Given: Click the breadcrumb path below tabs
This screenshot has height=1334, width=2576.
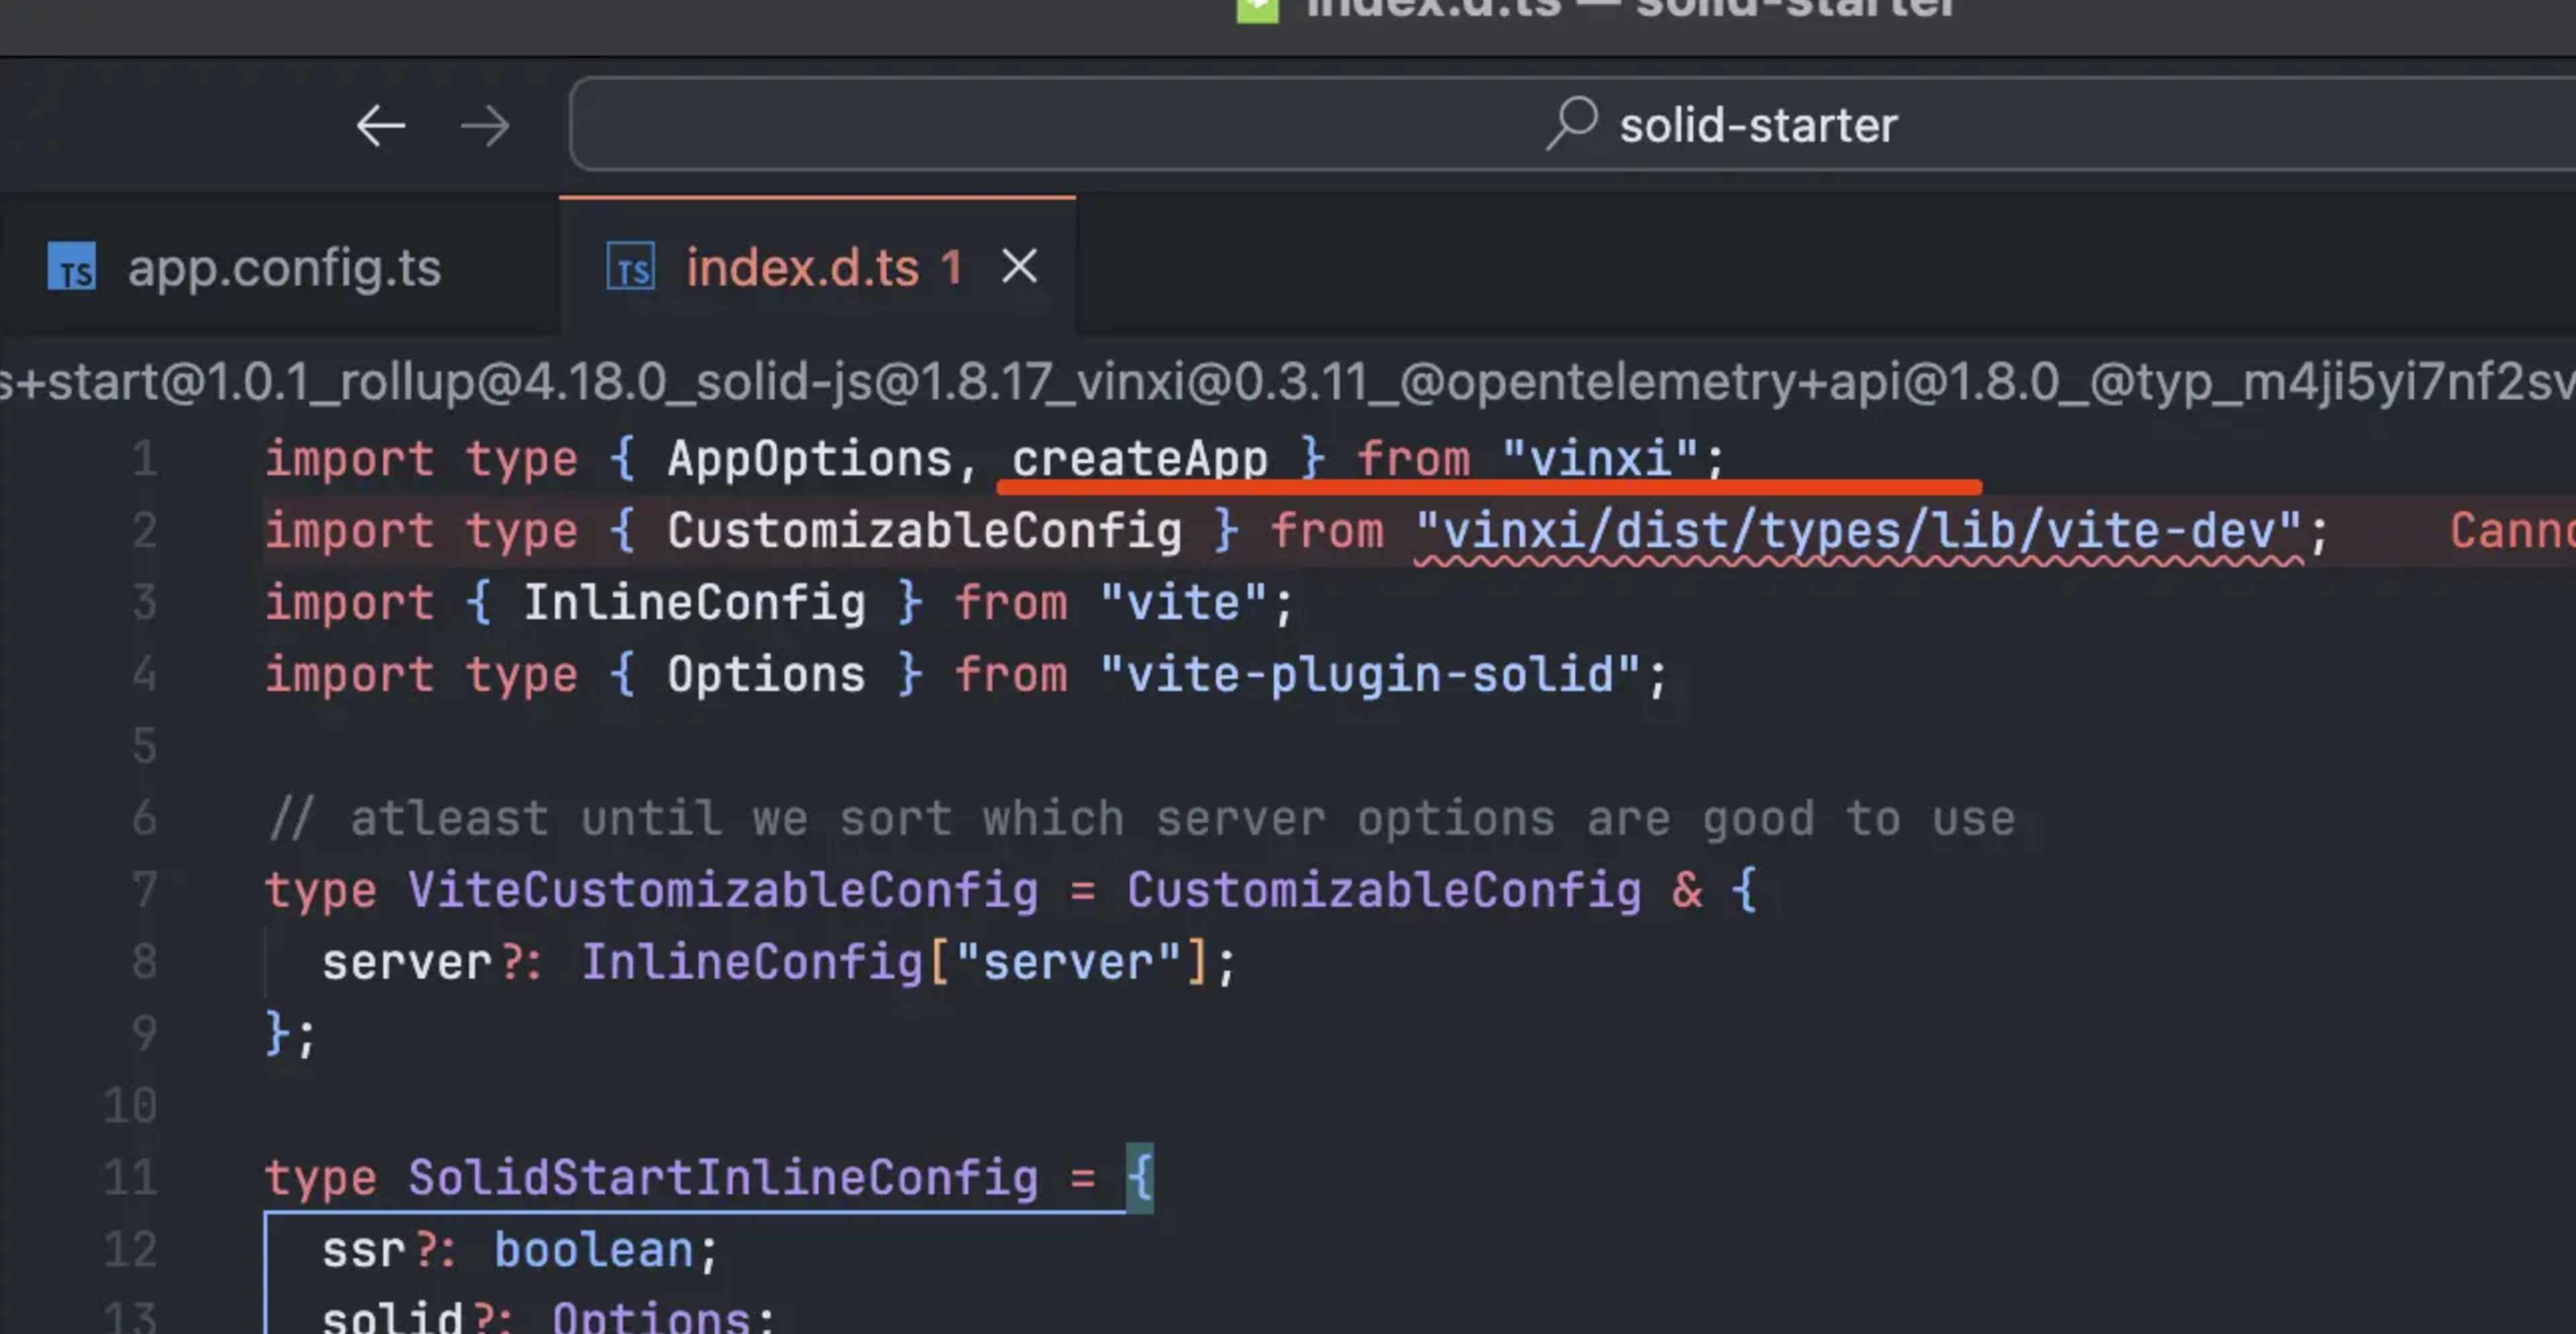Looking at the screenshot, I should (x=1288, y=382).
